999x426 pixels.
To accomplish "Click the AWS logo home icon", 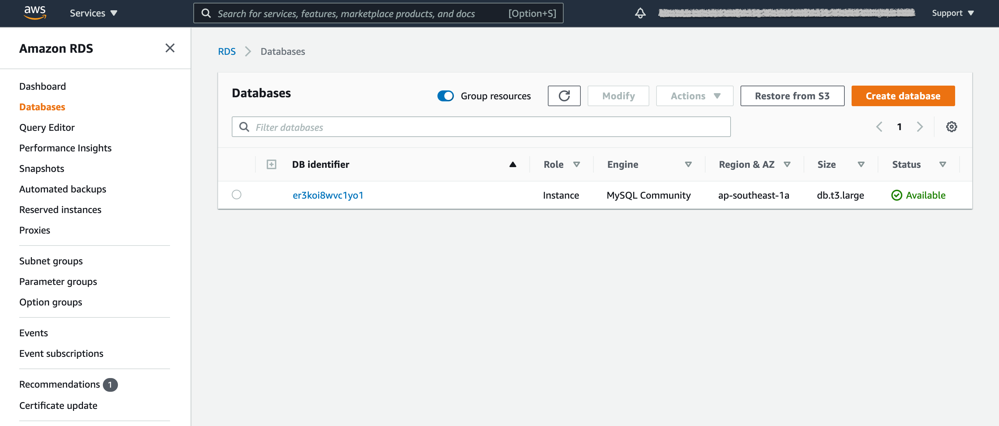I will click(x=35, y=12).
